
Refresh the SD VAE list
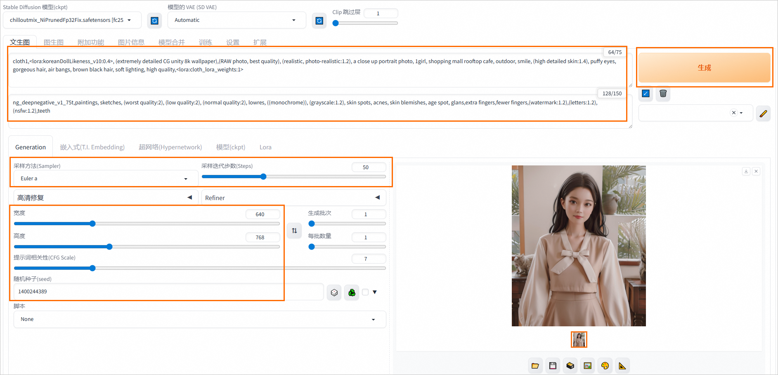coord(319,20)
